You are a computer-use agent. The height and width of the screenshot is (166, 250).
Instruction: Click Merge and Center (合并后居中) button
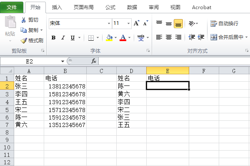pos(227,37)
